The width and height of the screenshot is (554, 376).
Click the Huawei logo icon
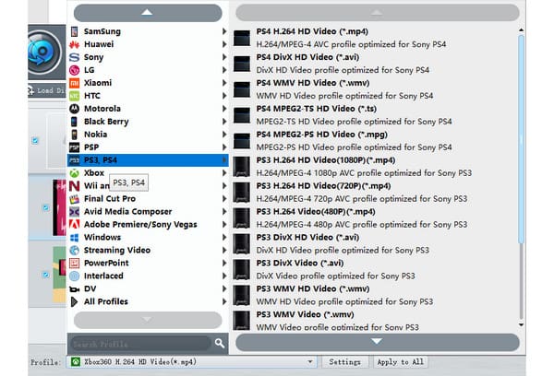(x=74, y=44)
